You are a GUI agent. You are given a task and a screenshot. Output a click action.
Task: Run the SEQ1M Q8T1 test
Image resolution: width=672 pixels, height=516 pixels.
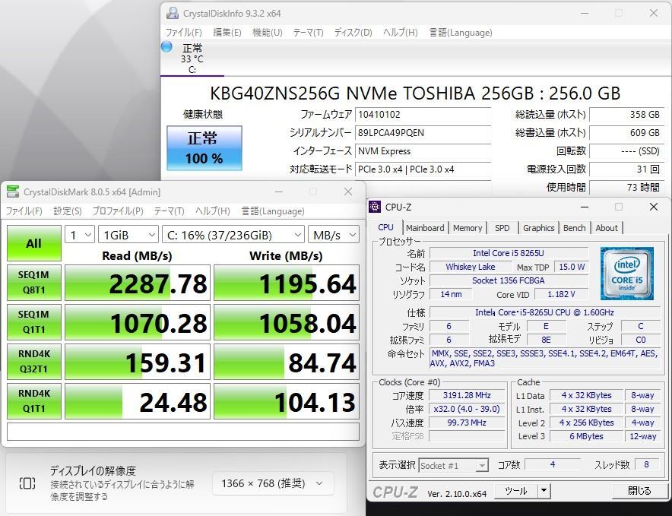34,283
